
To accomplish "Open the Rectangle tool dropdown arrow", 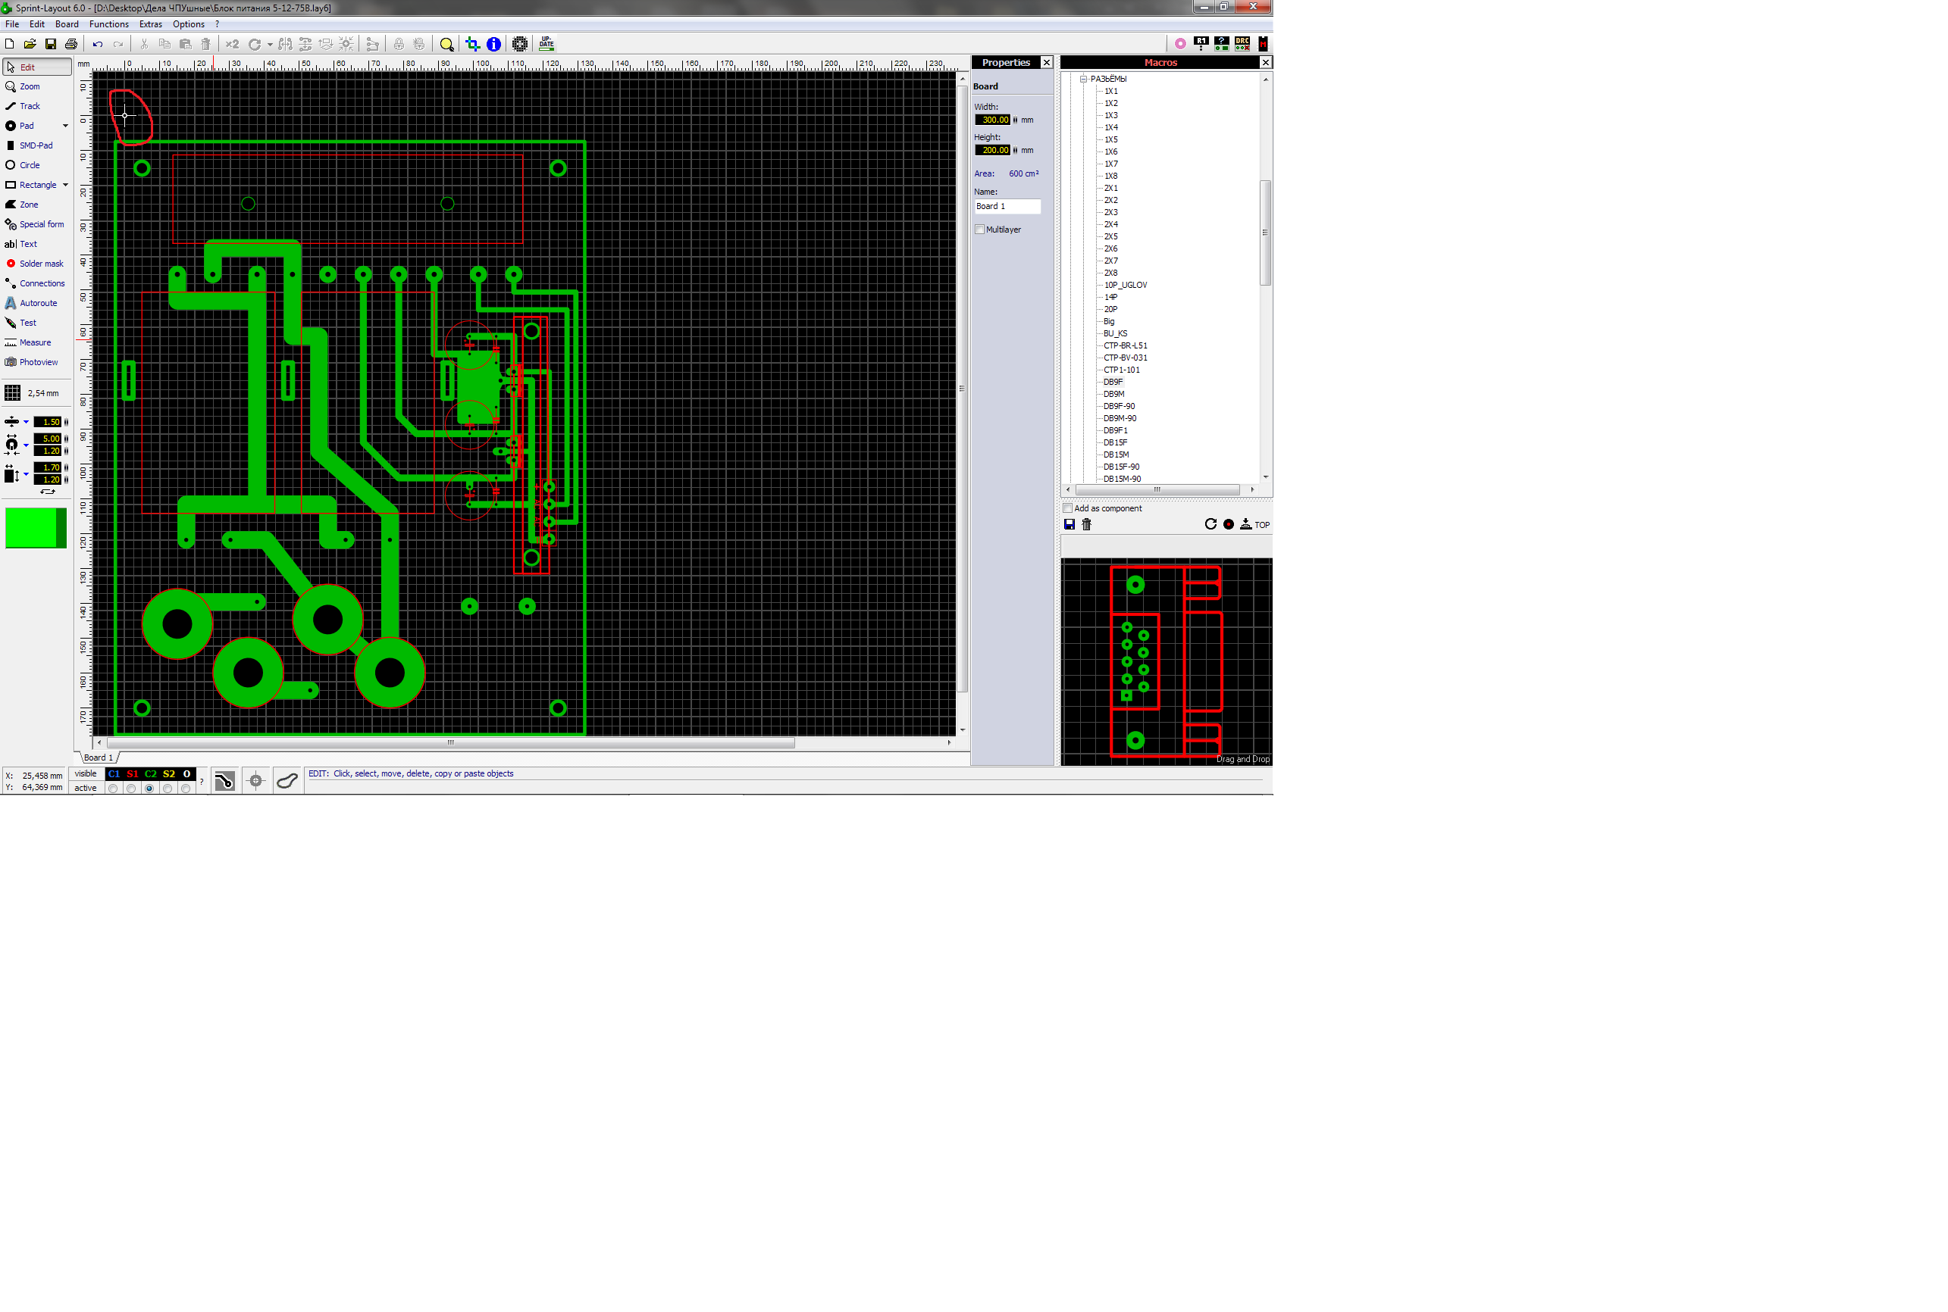I will tap(65, 185).
